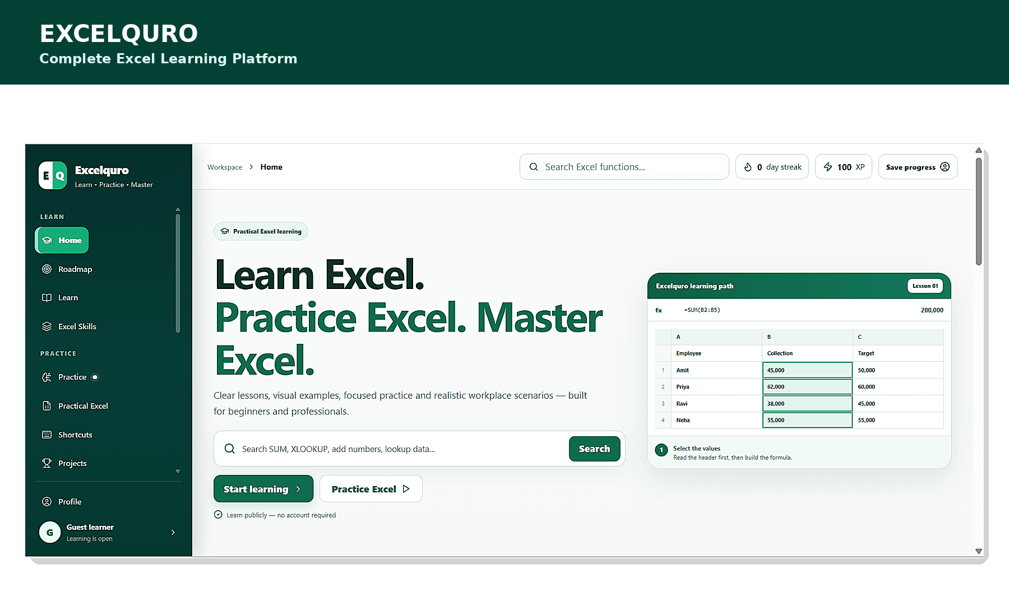Viewport: 1009px width, 616px height.
Task: Select the 45,000 Collection cell for Amit
Action: point(808,370)
